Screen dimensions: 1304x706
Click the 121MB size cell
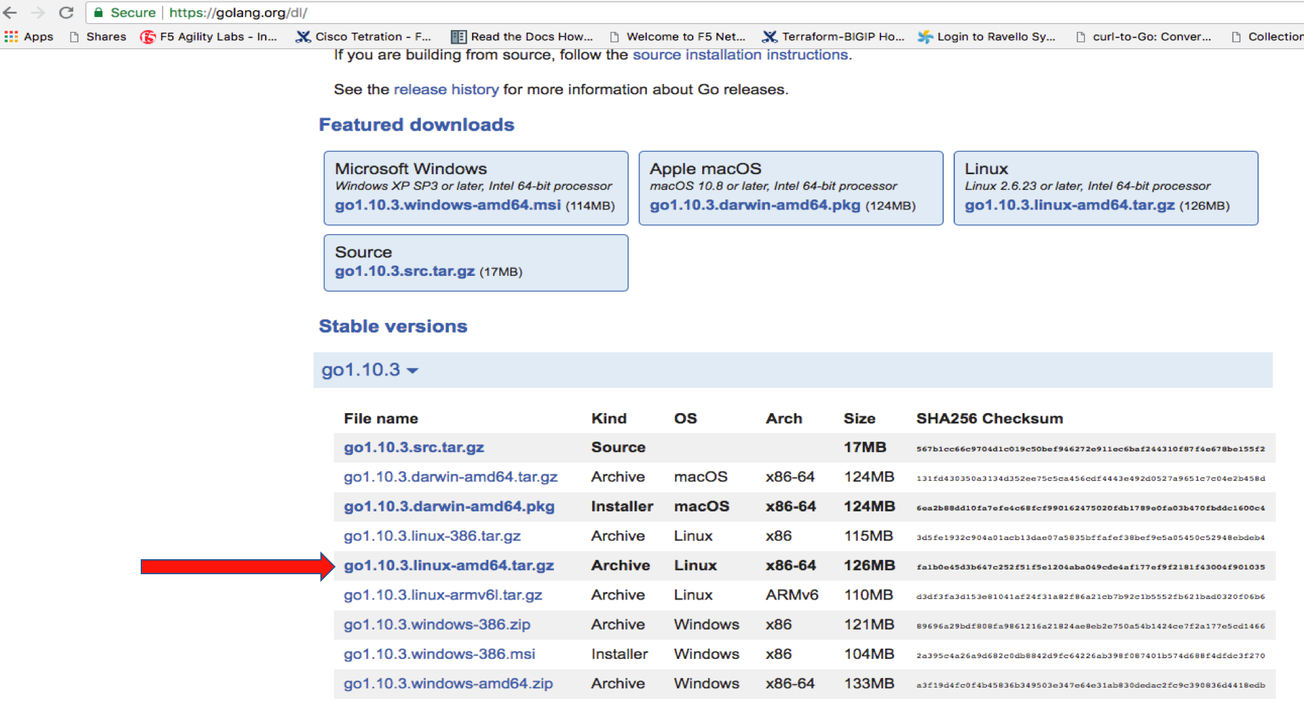[869, 624]
